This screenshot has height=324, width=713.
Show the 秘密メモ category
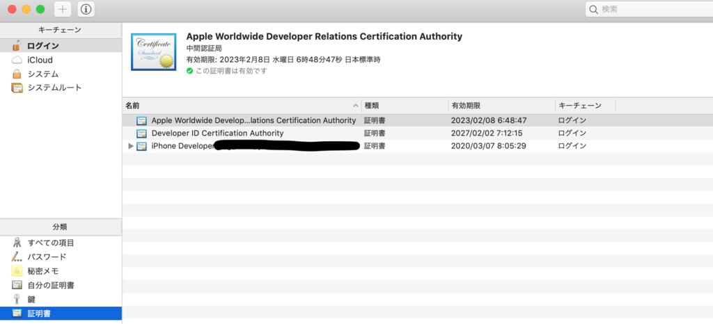(x=61, y=271)
